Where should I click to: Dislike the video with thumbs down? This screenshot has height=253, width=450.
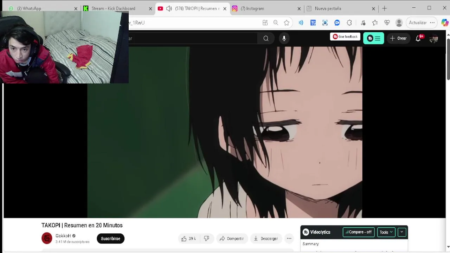206,239
